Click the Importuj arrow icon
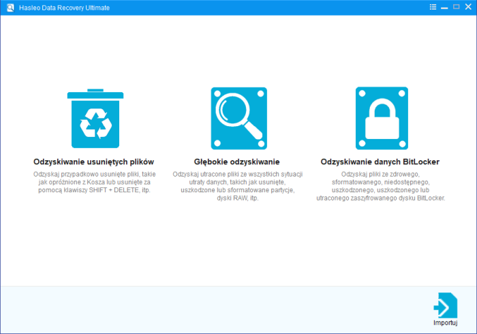This screenshot has width=477, height=334. pyautogui.click(x=444, y=305)
